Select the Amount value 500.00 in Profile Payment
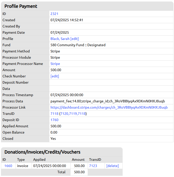174x177 pixels. [x=56, y=70]
